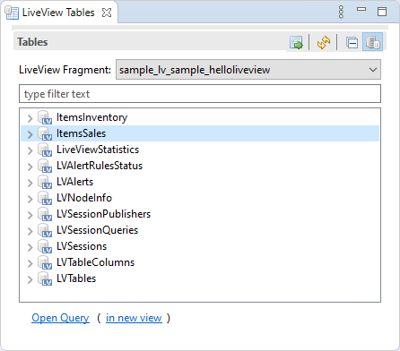This screenshot has height=351, width=400.
Task: Expand the LVSessionQueries tree node
Action: point(30,231)
